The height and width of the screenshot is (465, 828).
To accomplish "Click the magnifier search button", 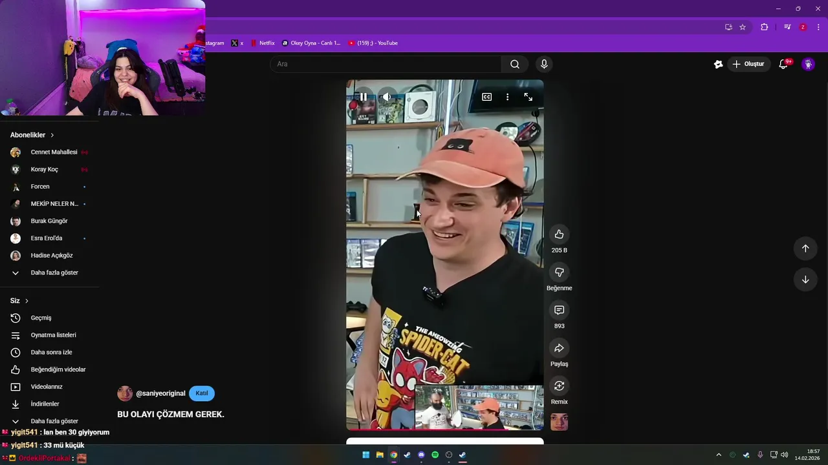I will pyautogui.click(x=515, y=64).
